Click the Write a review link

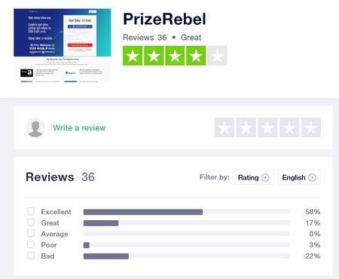click(x=79, y=127)
